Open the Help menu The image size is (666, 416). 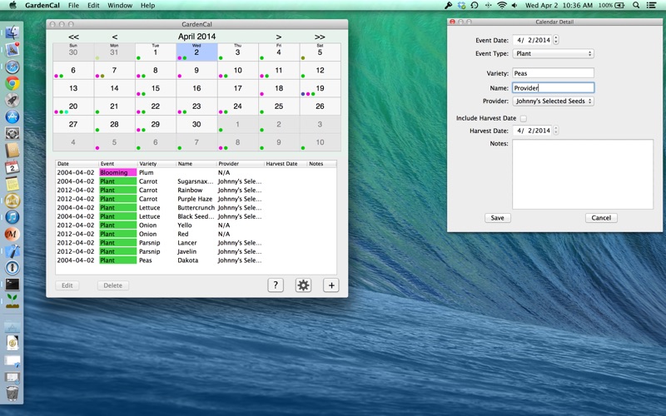click(x=148, y=5)
